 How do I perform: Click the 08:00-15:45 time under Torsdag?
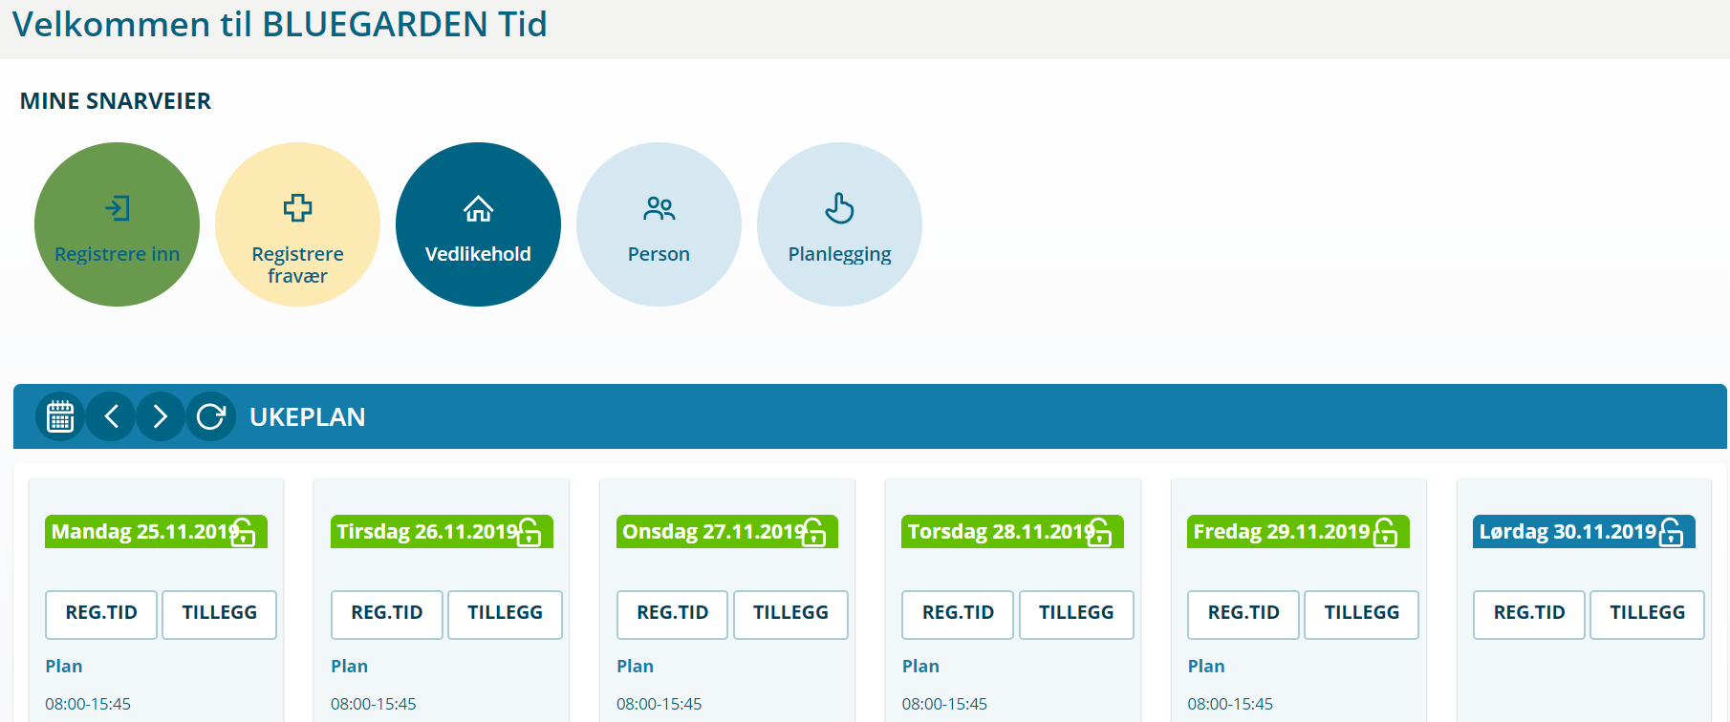[x=944, y=704]
